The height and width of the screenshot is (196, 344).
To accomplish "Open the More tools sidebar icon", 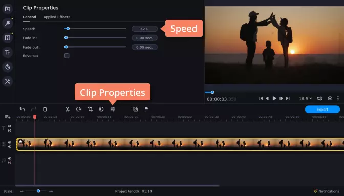I will click(x=8, y=81).
